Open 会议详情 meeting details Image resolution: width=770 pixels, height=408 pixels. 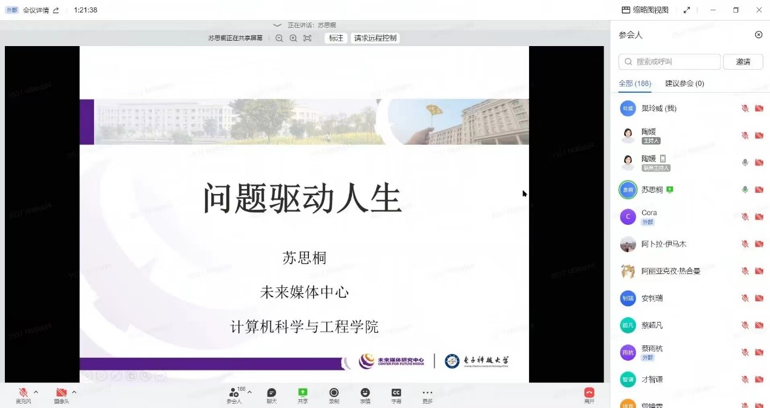tap(38, 10)
